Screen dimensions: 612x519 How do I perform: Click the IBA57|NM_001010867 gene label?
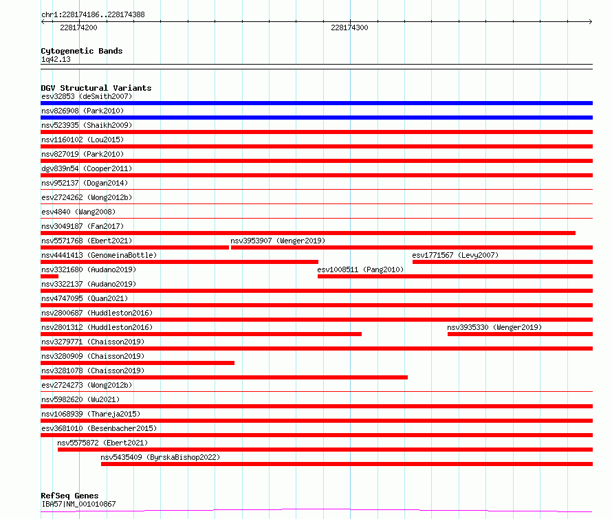(x=78, y=504)
